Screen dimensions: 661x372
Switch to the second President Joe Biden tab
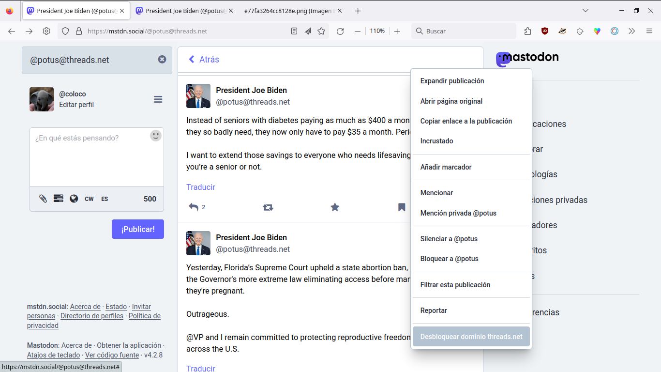184,11
